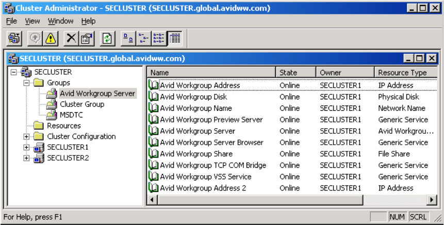
Task: Click the MSDTC group tree icon
Action: point(52,115)
